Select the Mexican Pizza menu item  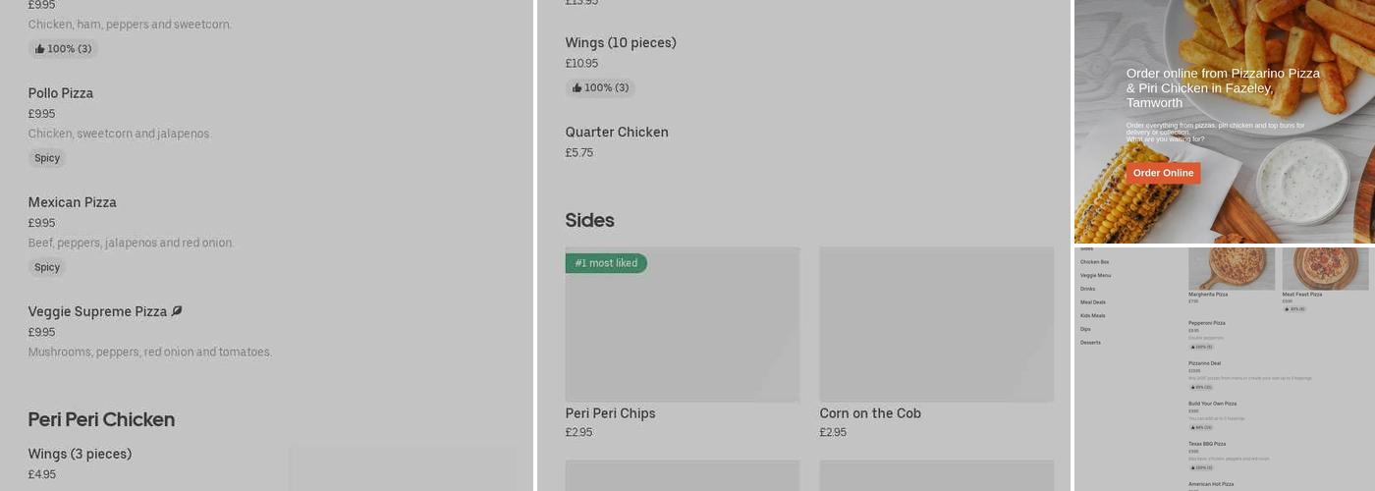(73, 202)
